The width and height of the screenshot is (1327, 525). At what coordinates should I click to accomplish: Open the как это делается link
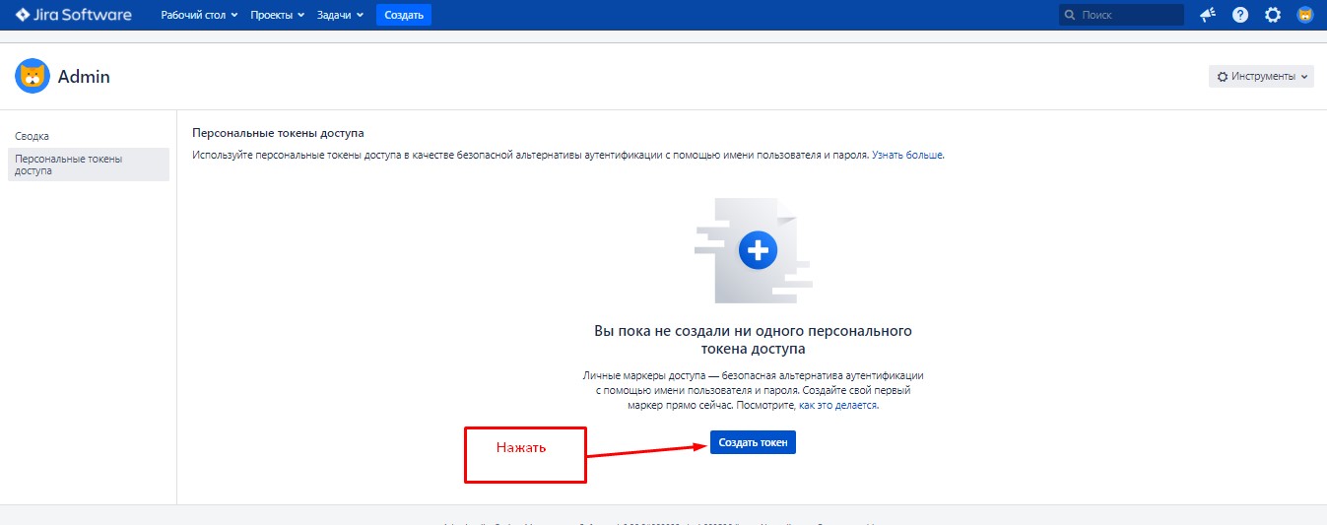837,405
